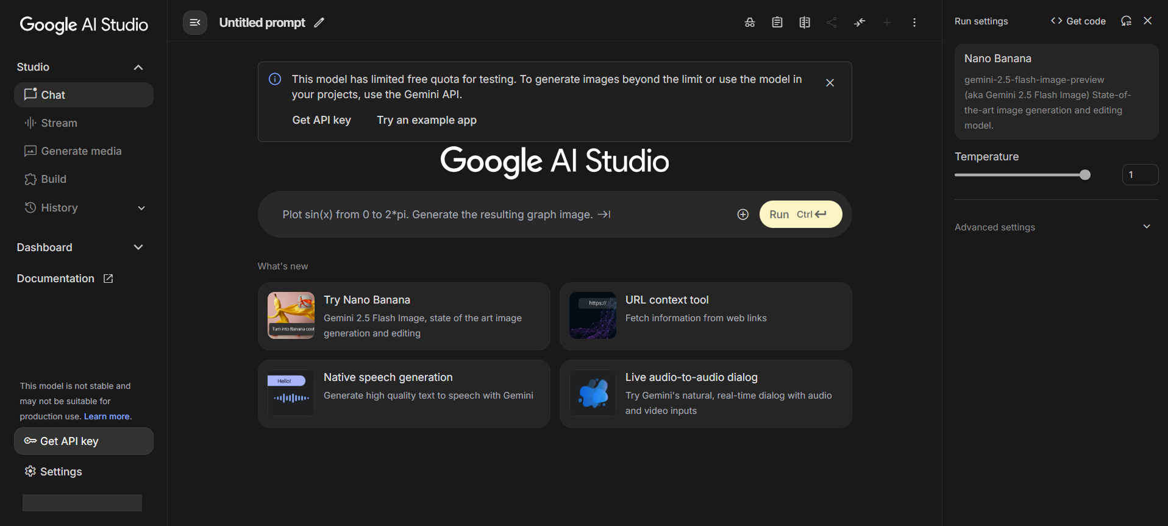Click the Untitled prompt title
Screen dimensions: 1168x526
pyautogui.click(x=262, y=23)
